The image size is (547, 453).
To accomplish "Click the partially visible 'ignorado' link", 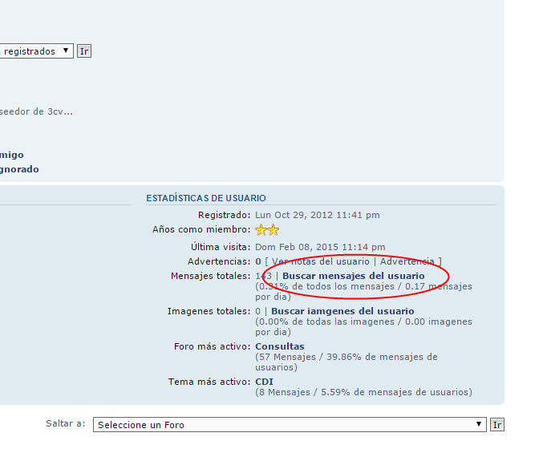I will 19,169.
